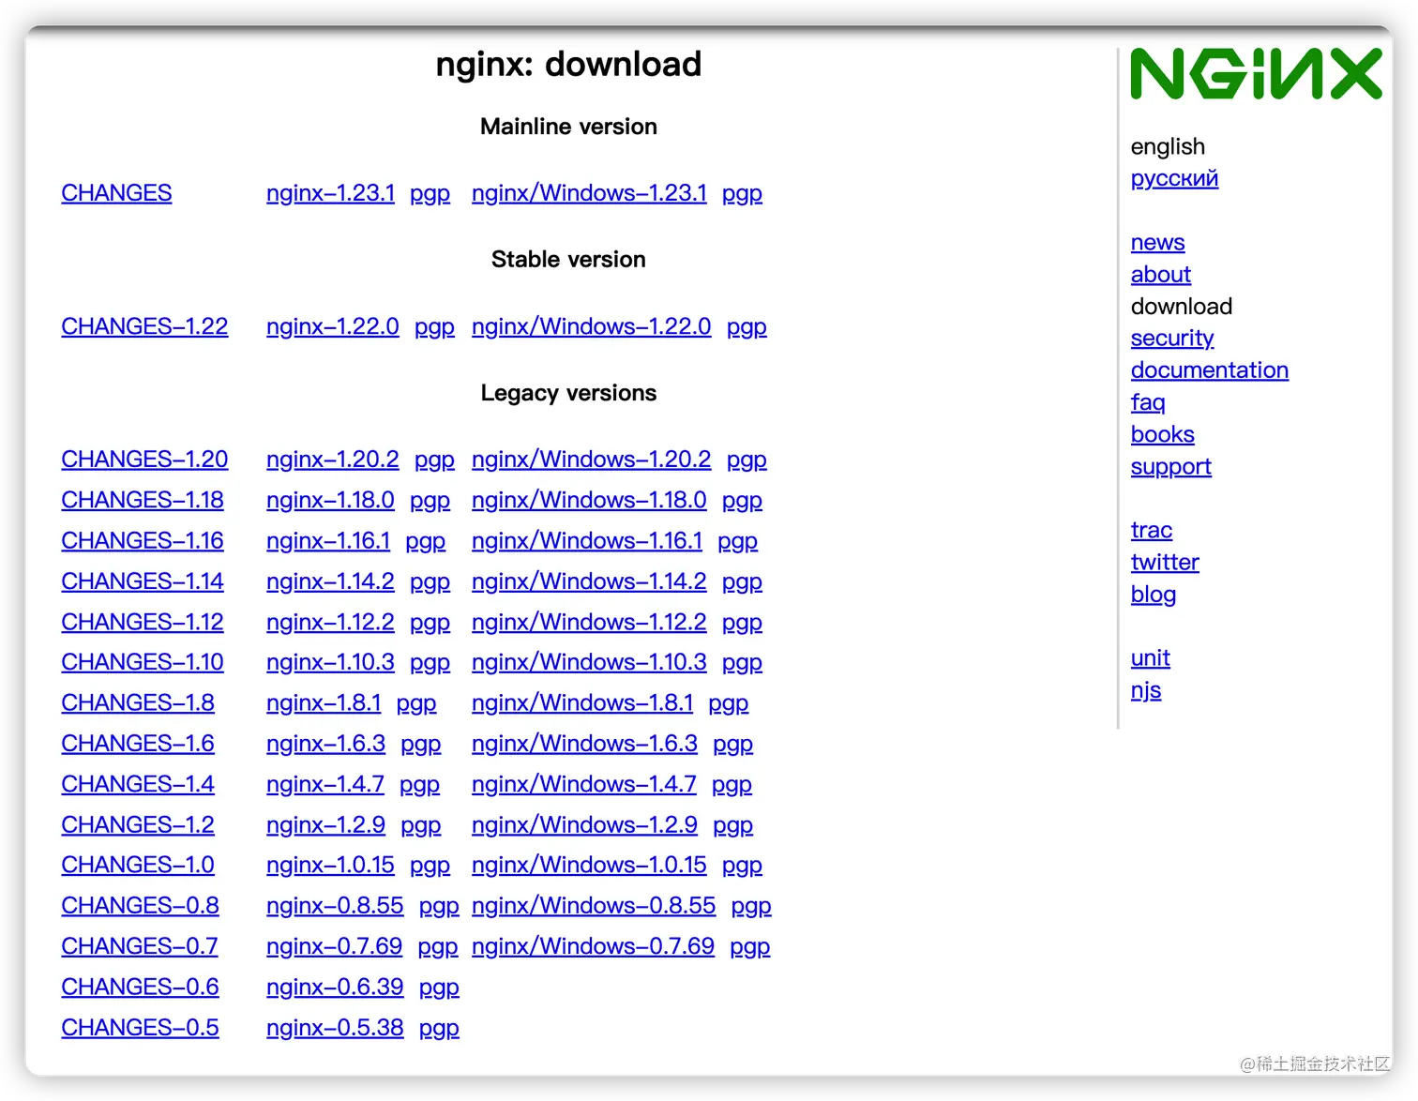Viewport: 1418px width, 1101px height.
Task: Go to the news page
Action: [x=1157, y=243]
